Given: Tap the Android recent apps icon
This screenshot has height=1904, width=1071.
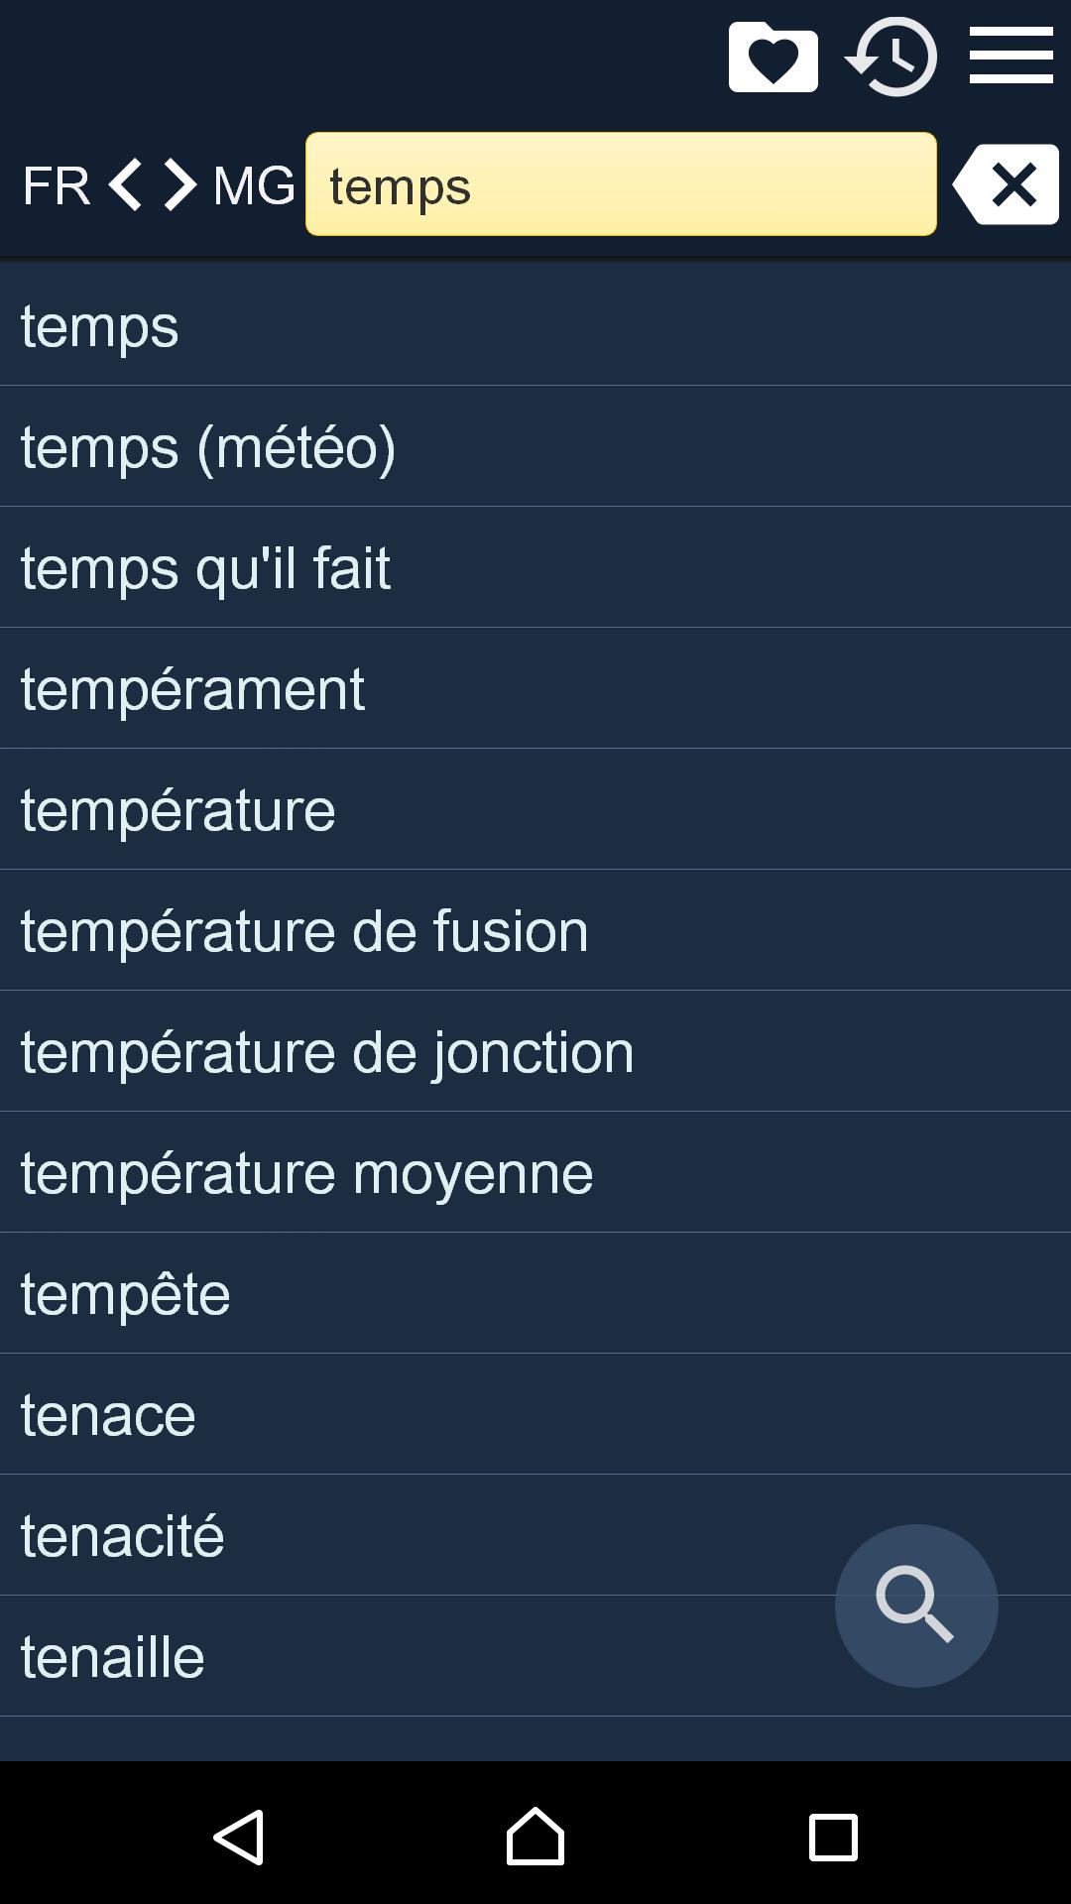Looking at the screenshot, I should (833, 1838).
